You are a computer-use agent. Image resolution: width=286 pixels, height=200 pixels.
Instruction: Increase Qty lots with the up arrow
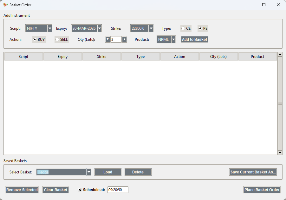coord(124,39)
